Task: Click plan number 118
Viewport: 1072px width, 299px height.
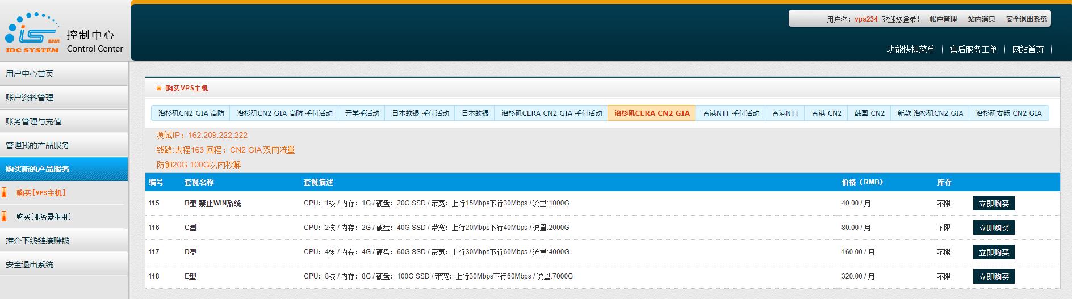Action: 154,276
